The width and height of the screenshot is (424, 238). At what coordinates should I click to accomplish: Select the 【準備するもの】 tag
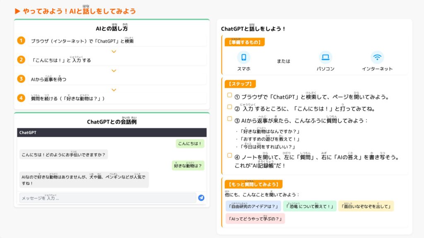[x=245, y=42]
